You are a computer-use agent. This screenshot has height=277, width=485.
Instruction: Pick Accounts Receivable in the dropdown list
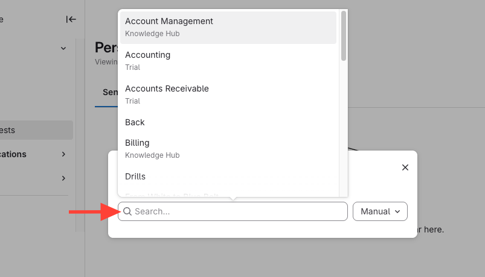[x=228, y=94]
